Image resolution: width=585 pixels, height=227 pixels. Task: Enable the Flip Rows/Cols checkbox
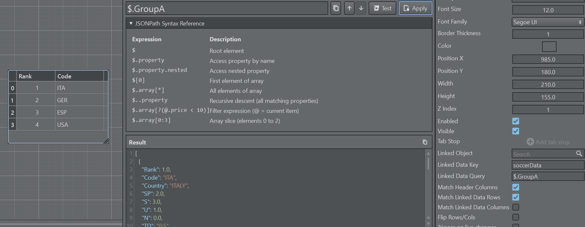point(516,217)
